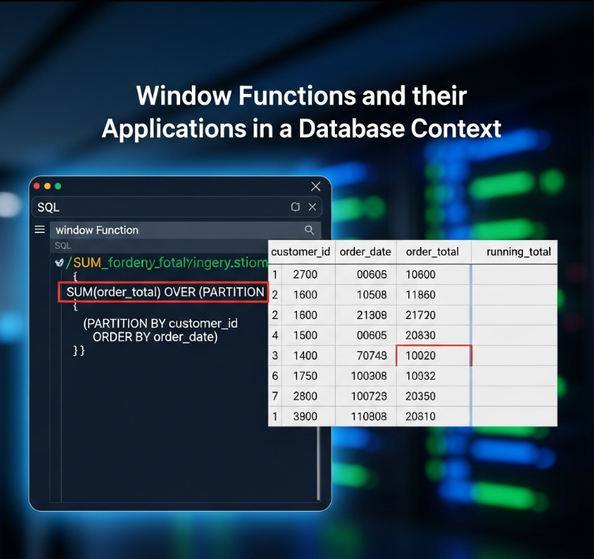The image size is (594, 559).
Task: Click the X at the window's top-right corner
Action: click(x=316, y=186)
